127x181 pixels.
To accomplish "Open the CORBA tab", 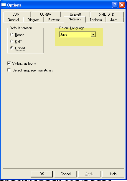I will (x=46, y=14).
